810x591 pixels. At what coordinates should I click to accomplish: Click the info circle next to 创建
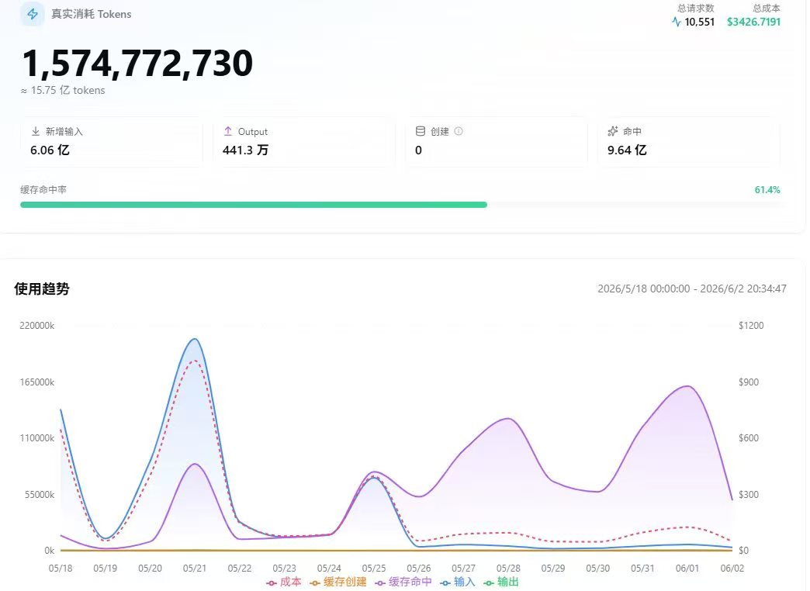pos(459,131)
